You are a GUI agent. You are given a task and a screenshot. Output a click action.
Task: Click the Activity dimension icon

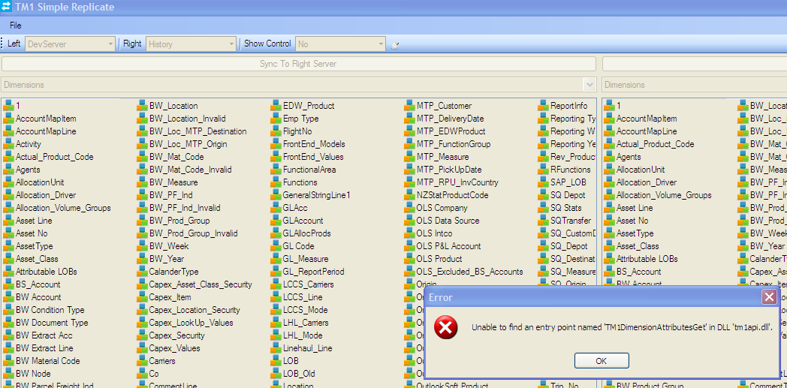[8, 144]
